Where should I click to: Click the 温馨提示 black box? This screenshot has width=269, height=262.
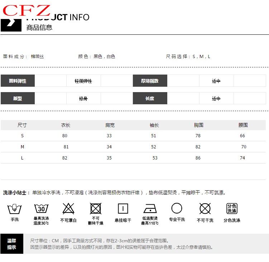12,244
